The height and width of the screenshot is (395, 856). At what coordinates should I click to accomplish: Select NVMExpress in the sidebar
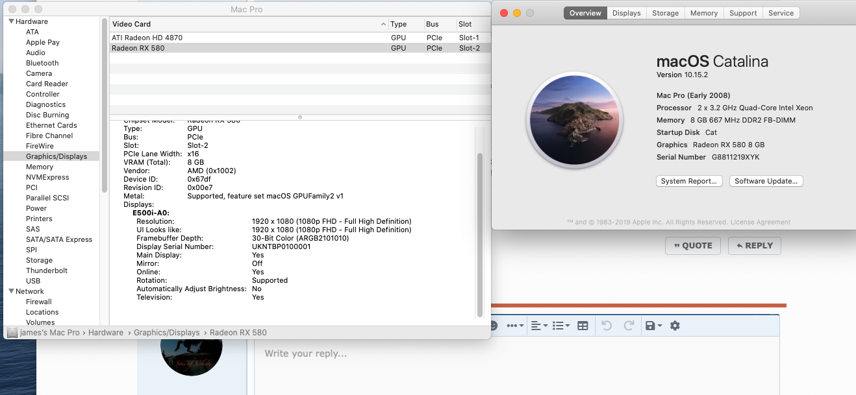47,177
